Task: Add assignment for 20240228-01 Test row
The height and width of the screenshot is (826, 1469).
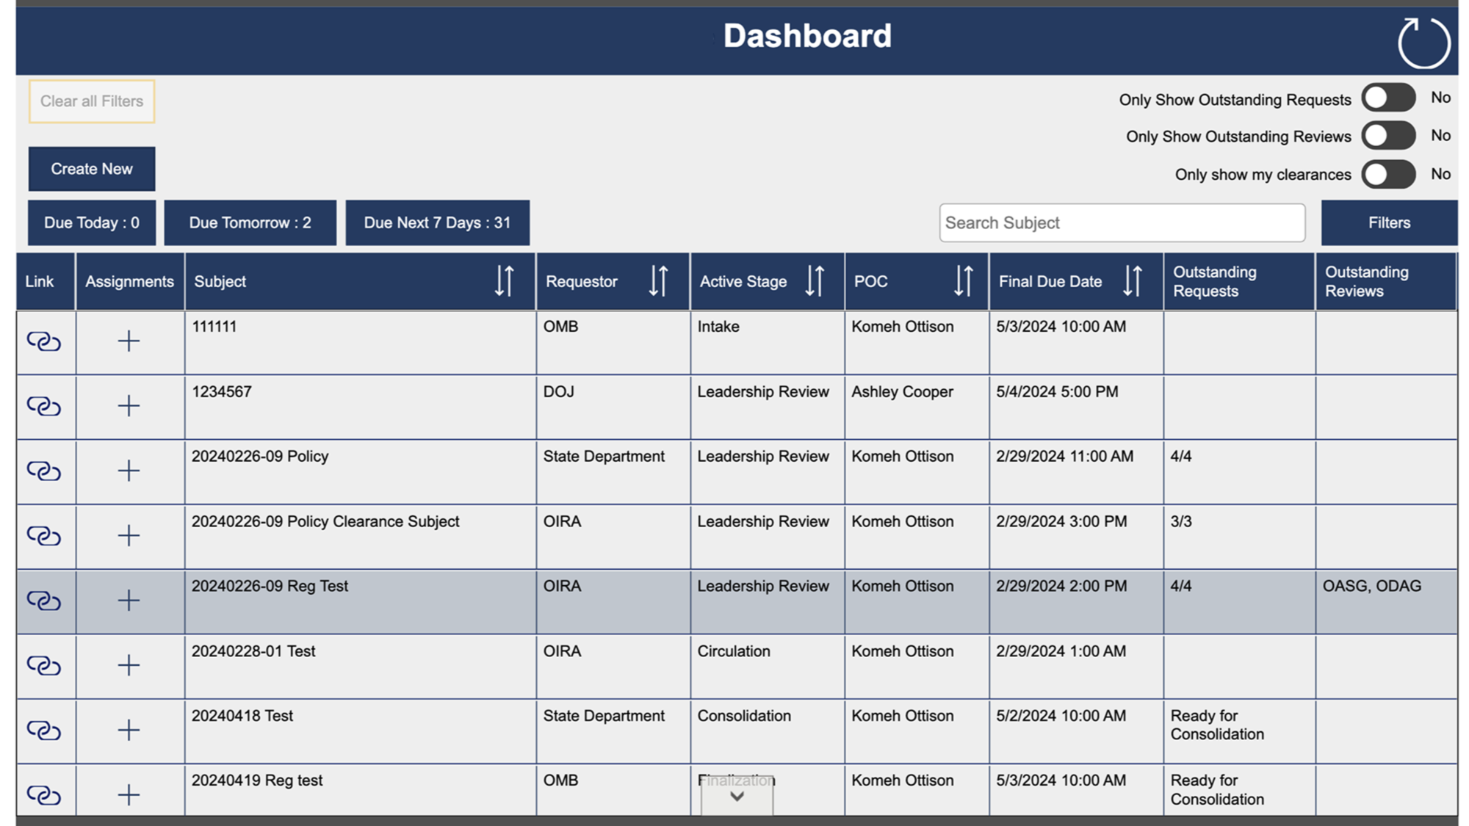Action: pos(129,665)
